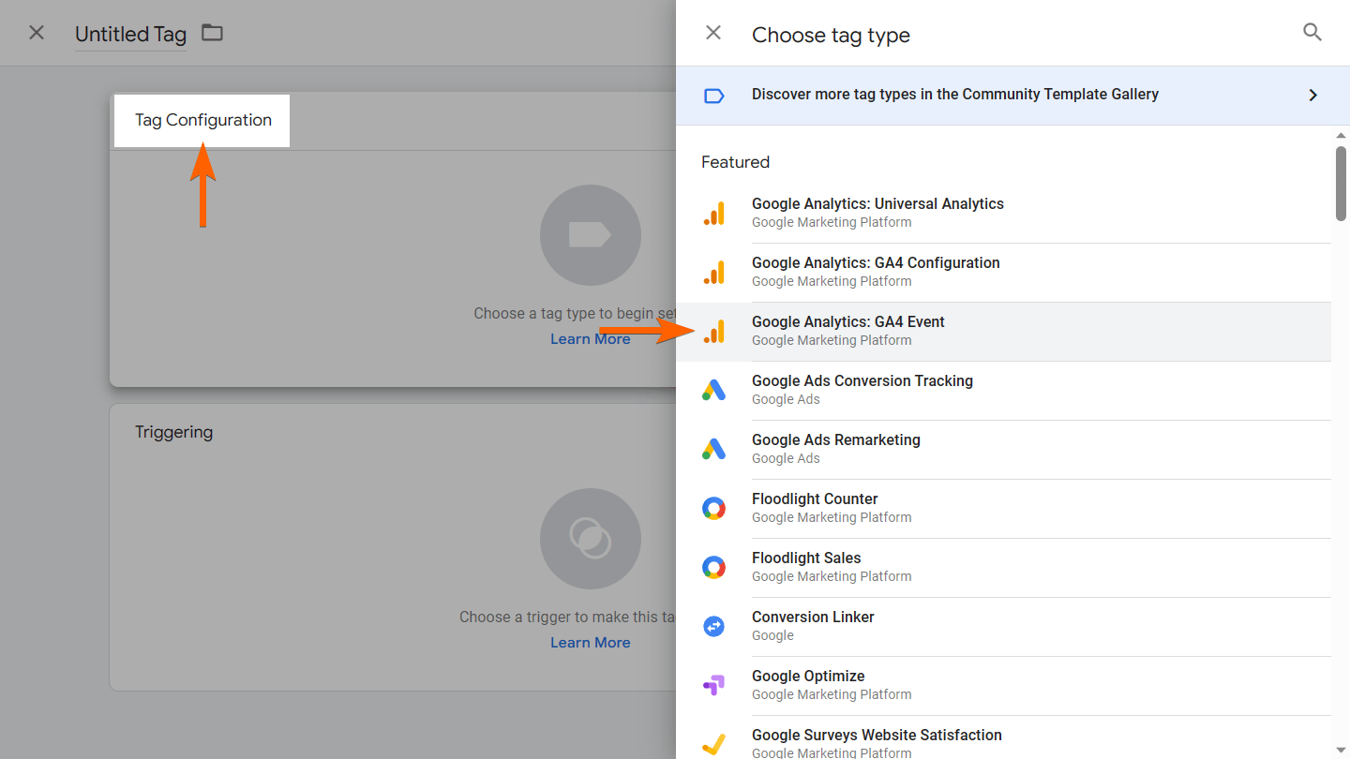Click the Google Optimize purple icon

click(714, 686)
